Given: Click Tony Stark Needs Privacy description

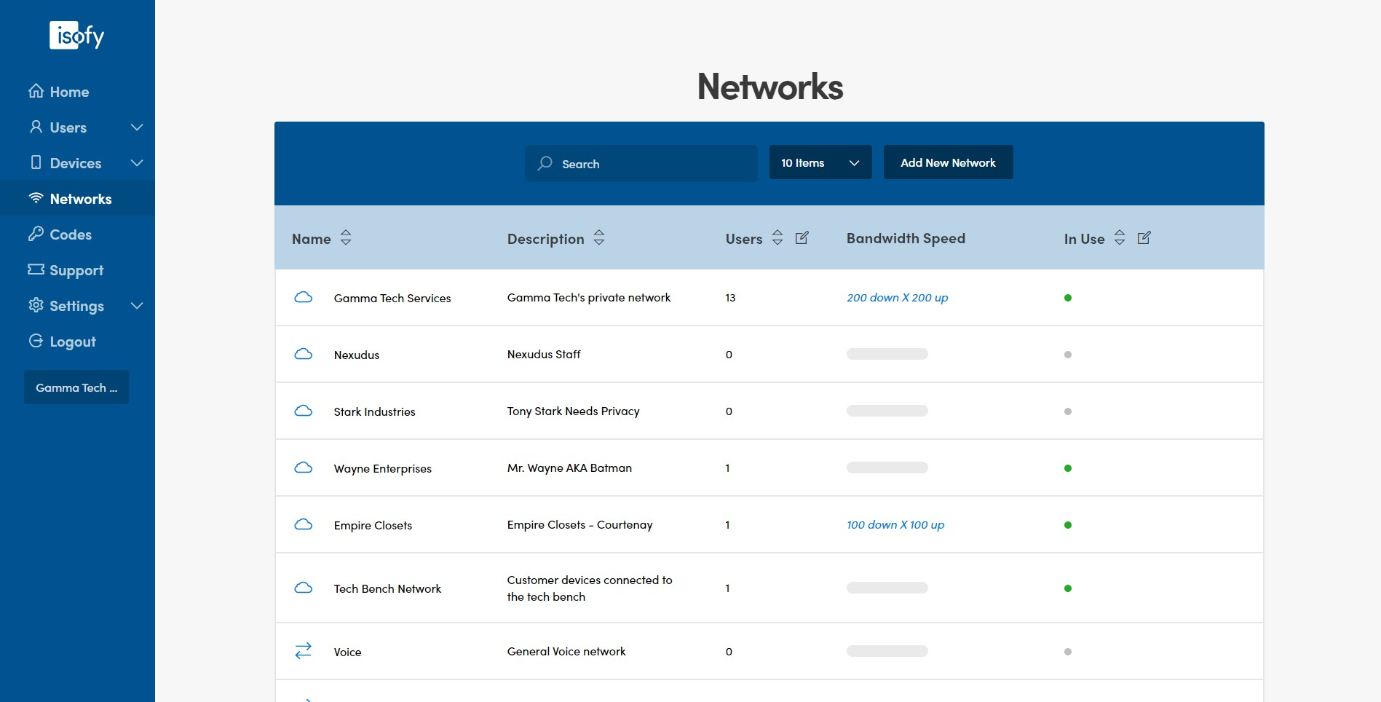Looking at the screenshot, I should coord(574,411).
